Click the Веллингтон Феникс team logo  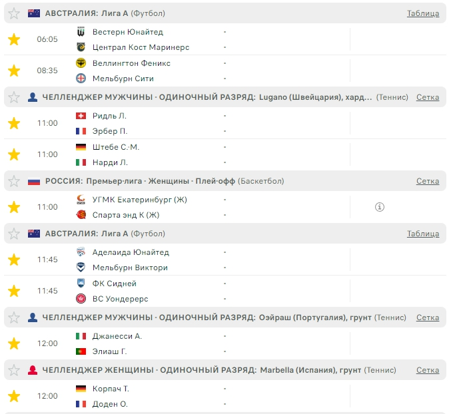[x=81, y=63]
